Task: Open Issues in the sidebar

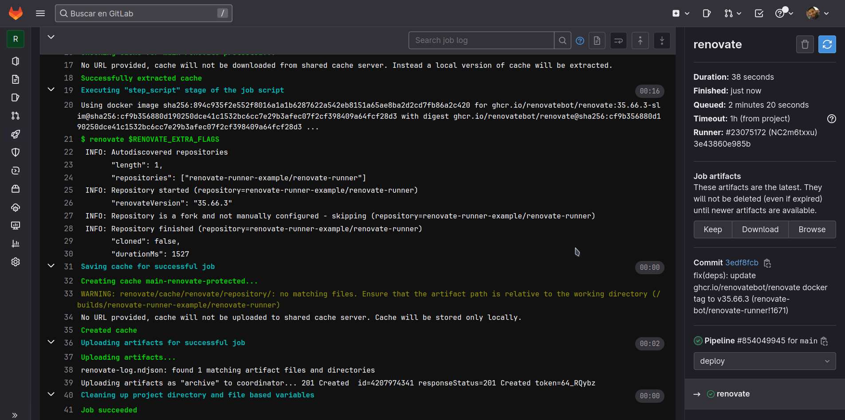Action: coord(16,97)
